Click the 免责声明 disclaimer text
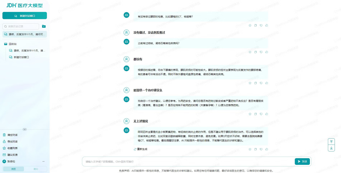 point(196,171)
